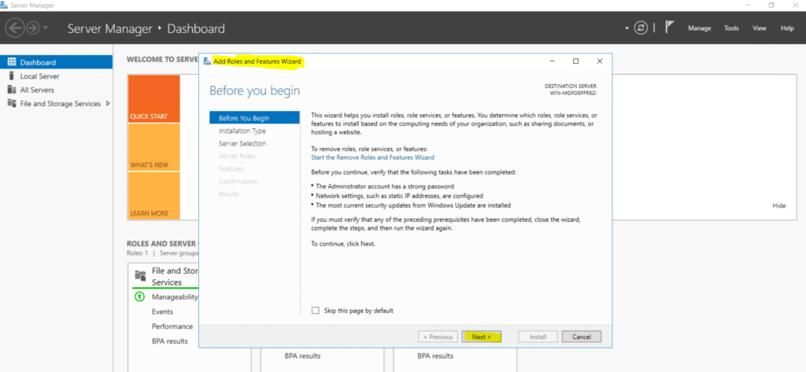Click the Dashboard icon in sidebar

[x=12, y=62]
